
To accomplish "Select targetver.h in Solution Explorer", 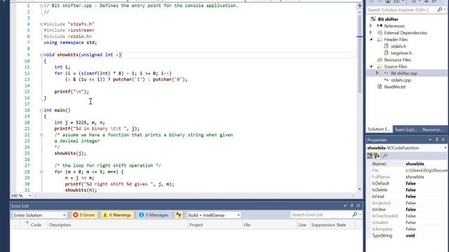I will pos(401,53).
